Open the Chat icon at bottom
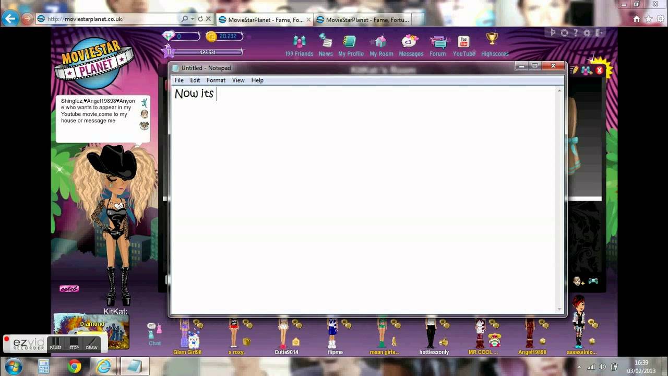 point(154,334)
